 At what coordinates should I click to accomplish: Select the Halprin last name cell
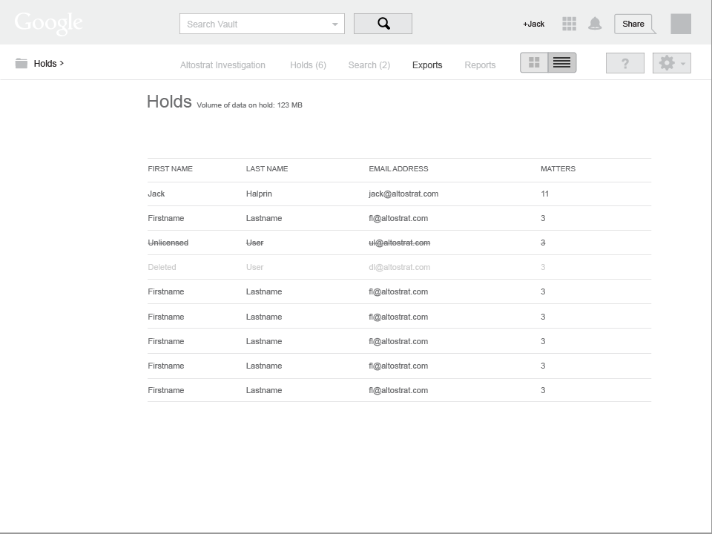pos(259,194)
